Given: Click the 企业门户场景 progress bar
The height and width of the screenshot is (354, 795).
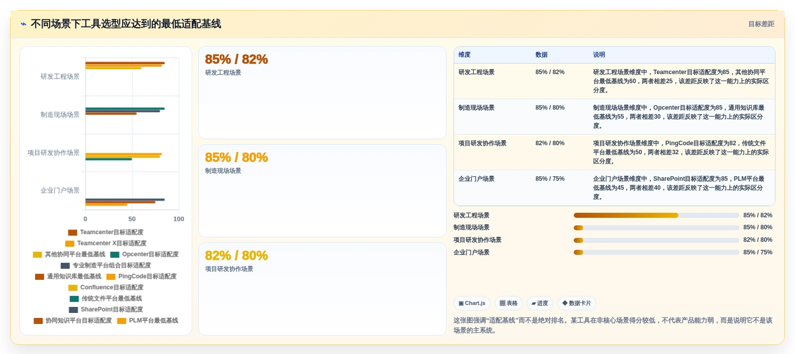Looking at the screenshot, I should pyautogui.click(x=656, y=252).
